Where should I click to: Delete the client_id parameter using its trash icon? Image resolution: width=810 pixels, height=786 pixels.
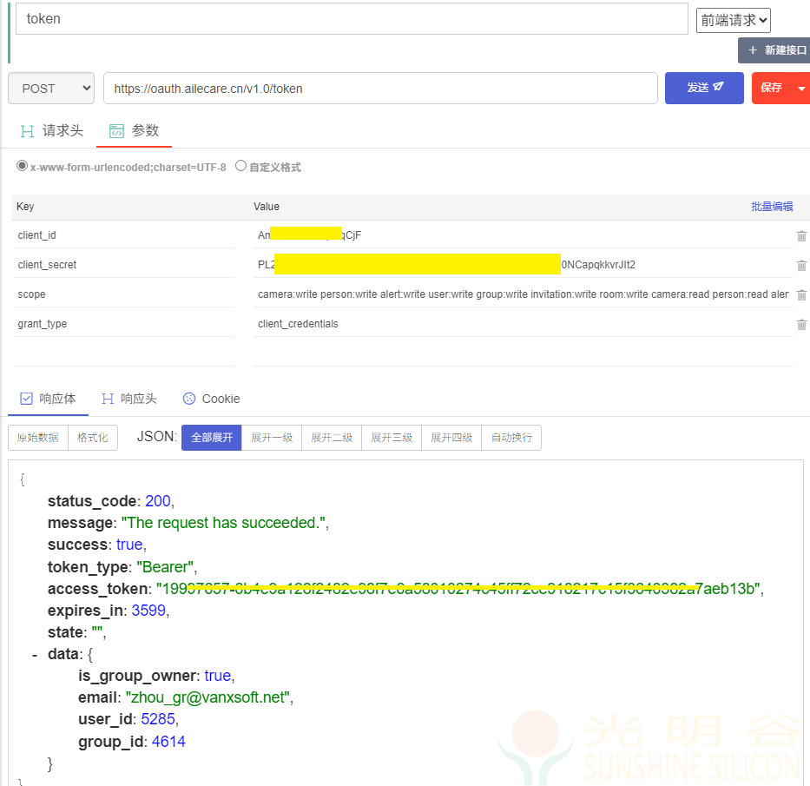[800, 235]
